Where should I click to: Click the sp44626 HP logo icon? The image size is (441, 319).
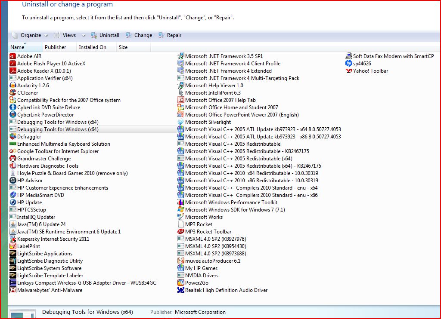pyautogui.click(x=349, y=64)
